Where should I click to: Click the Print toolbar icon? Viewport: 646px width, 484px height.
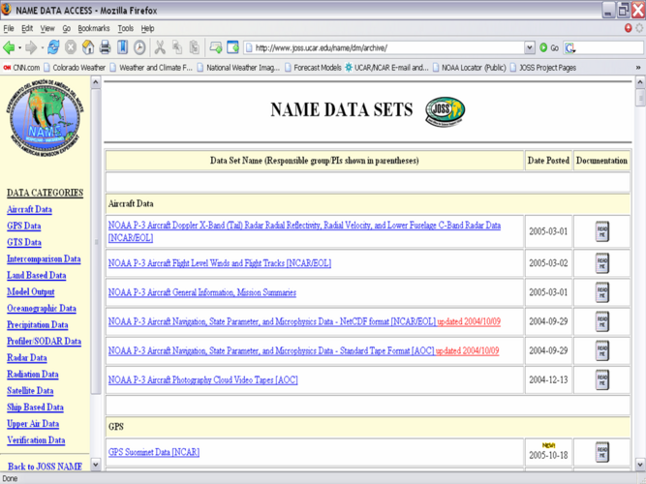[x=105, y=47]
